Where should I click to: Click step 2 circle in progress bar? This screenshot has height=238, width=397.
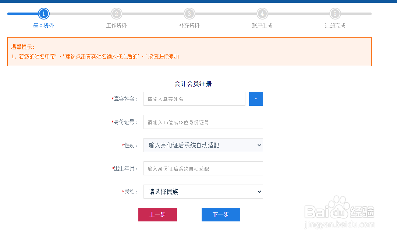[116, 14]
